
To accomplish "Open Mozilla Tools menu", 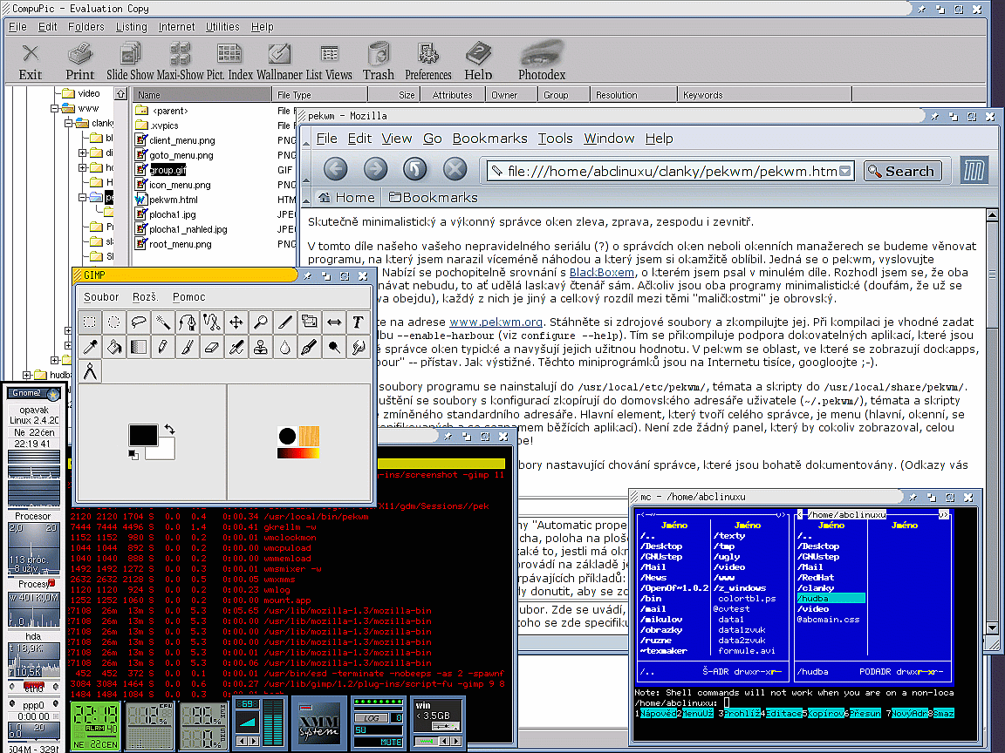I will click(555, 139).
